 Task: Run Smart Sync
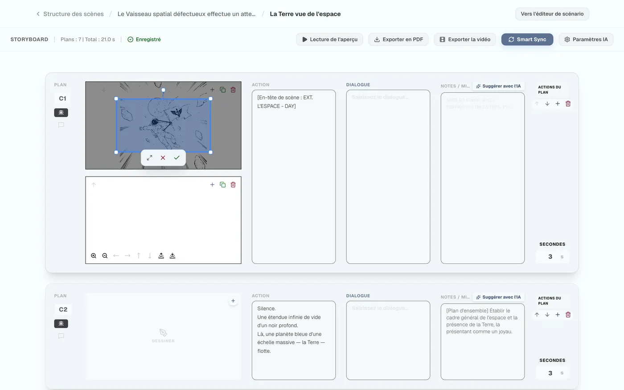(x=527, y=39)
